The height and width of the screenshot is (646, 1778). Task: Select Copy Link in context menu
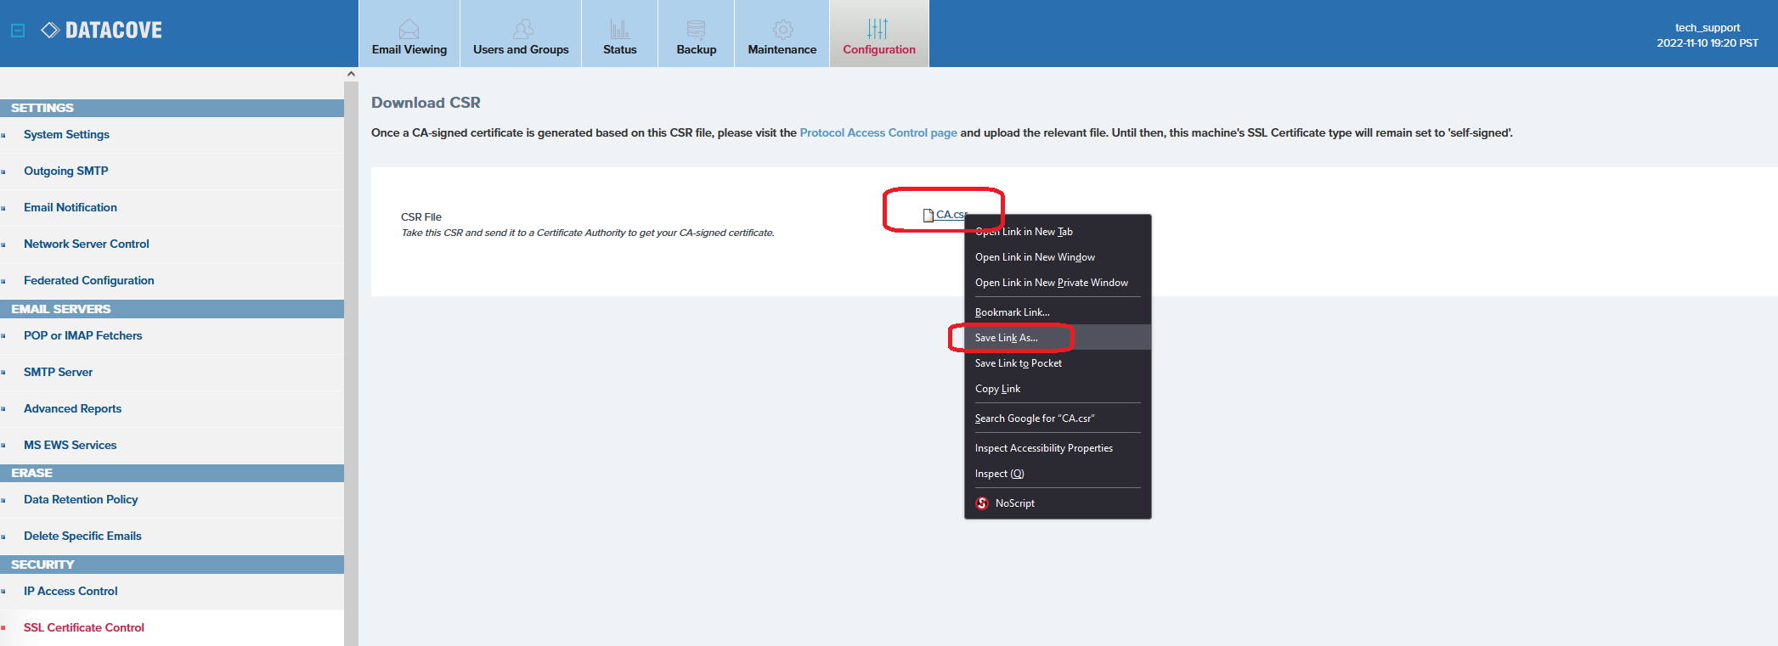pyautogui.click(x=998, y=389)
